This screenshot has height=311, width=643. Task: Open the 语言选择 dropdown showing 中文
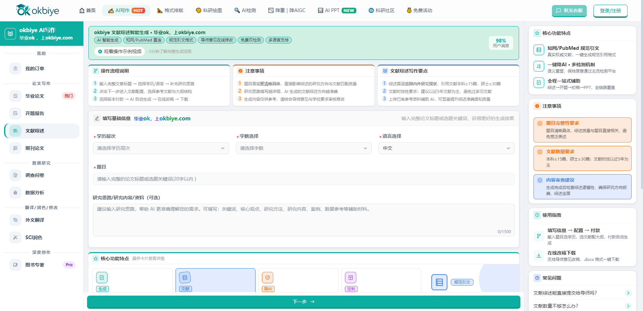click(x=446, y=148)
